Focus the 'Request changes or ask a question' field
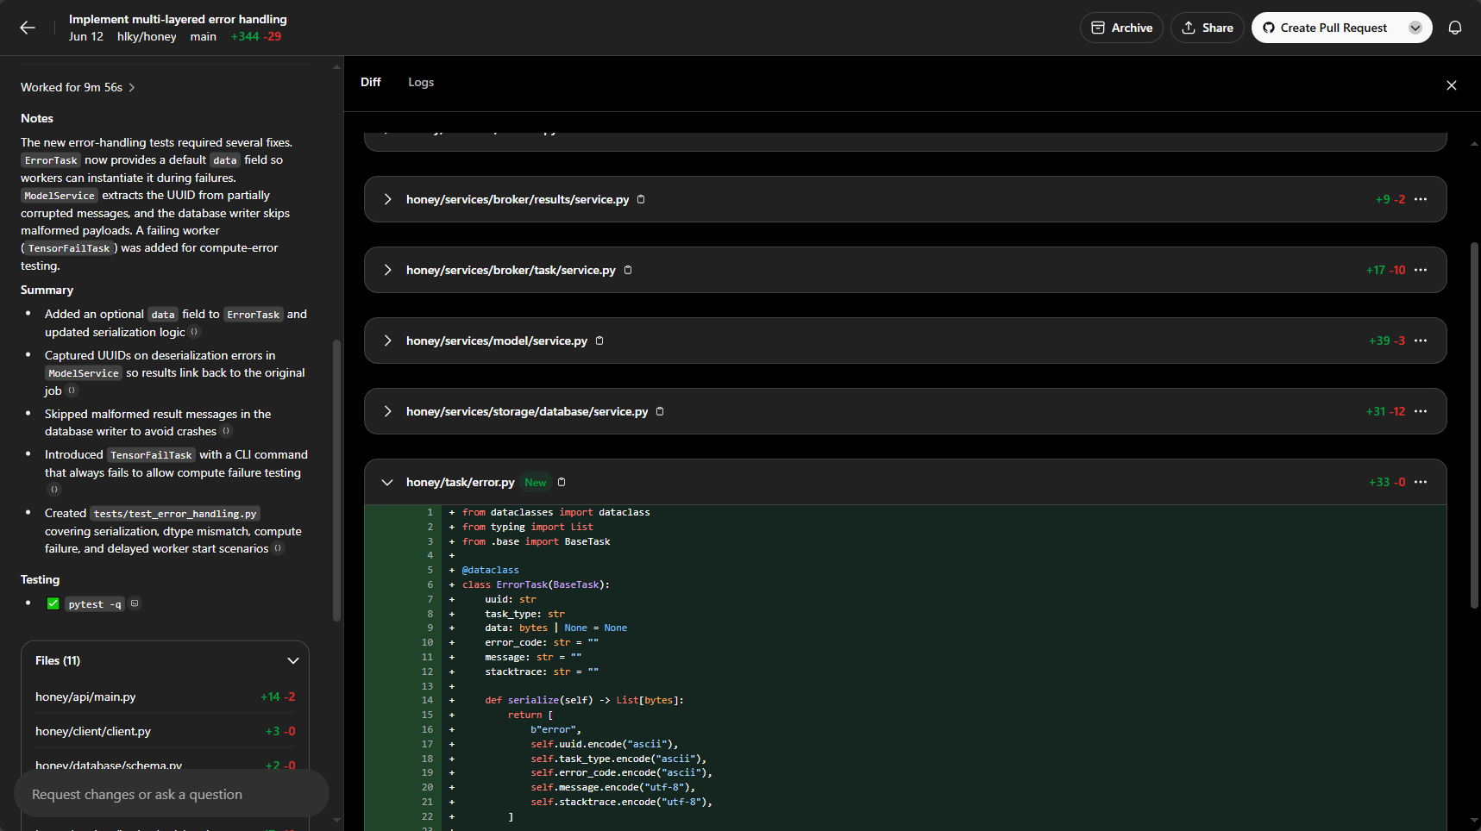This screenshot has width=1481, height=831. 172,794
